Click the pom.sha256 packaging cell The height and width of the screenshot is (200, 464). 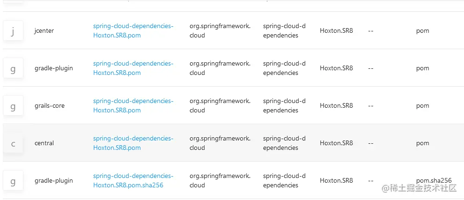[x=434, y=180]
